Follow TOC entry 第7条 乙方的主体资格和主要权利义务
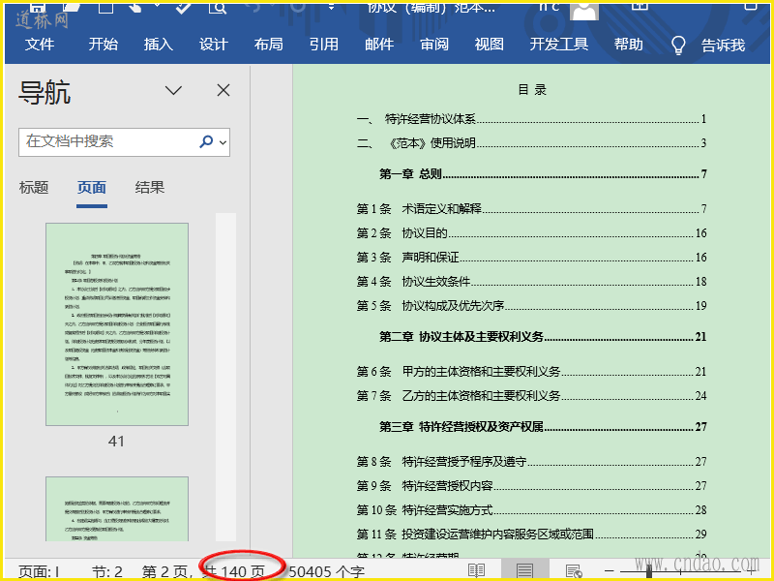Screen dimensions: 774x581 (x=531, y=396)
